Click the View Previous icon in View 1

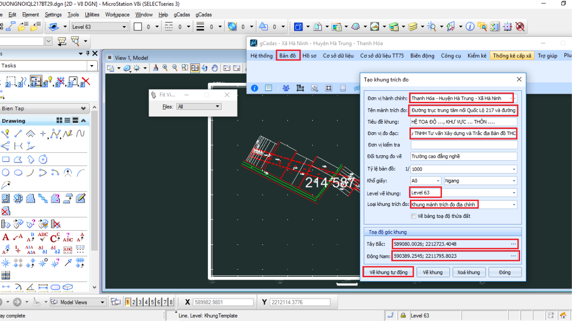tap(227, 68)
